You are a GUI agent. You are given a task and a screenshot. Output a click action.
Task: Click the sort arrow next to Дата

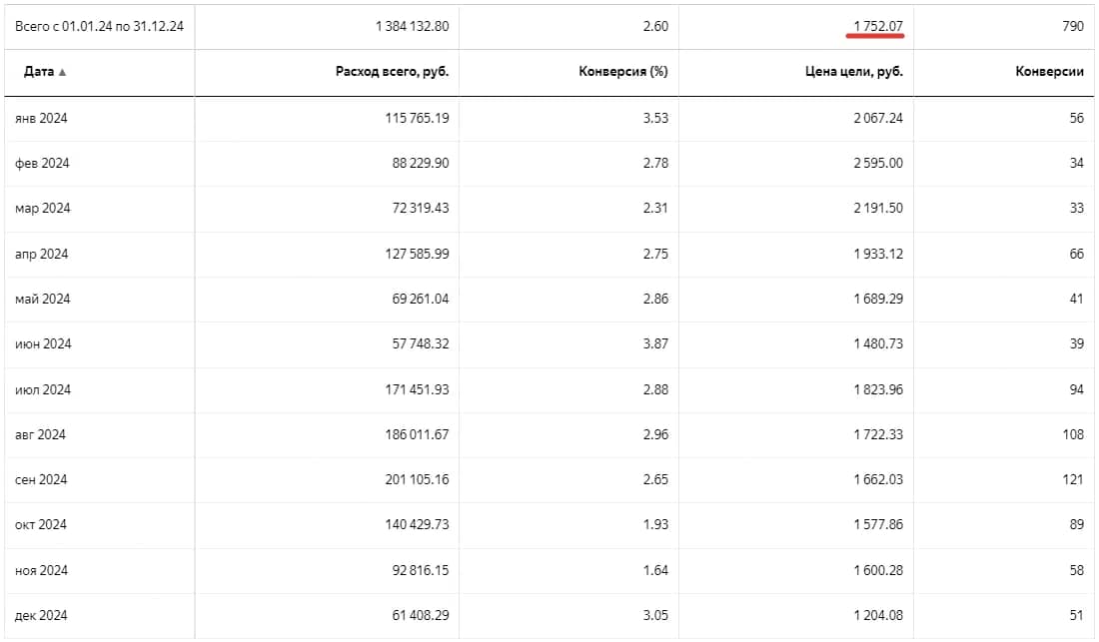(x=62, y=72)
